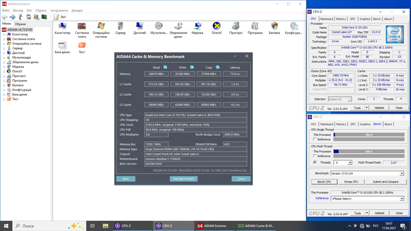Click the Write info bubble icon in benchmark

(x=192, y=67)
